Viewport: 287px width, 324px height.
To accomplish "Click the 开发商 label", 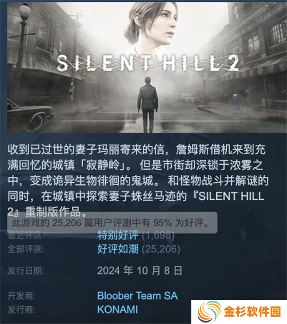I will [22, 296].
